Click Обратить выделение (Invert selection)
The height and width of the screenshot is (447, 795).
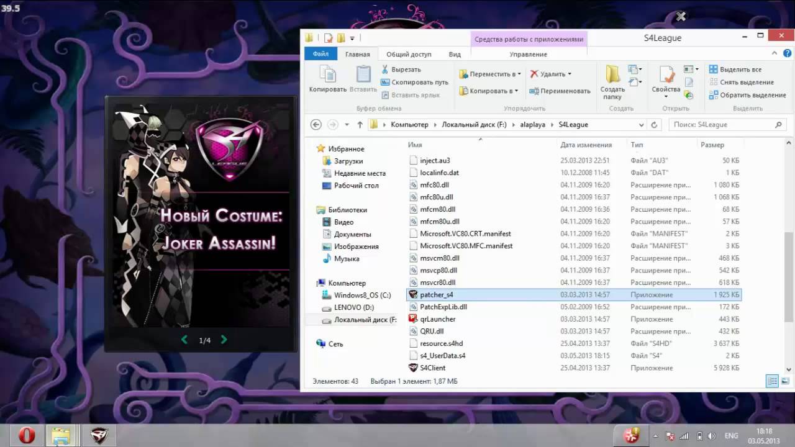tap(747, 95)
